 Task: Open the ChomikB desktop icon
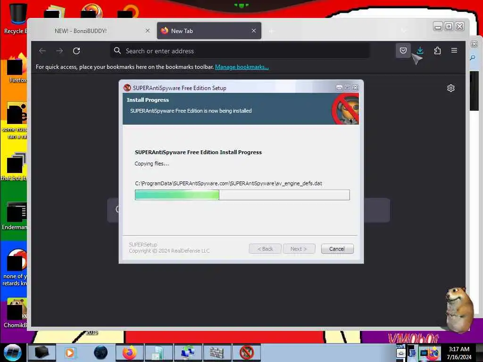[x=15, y=313]
